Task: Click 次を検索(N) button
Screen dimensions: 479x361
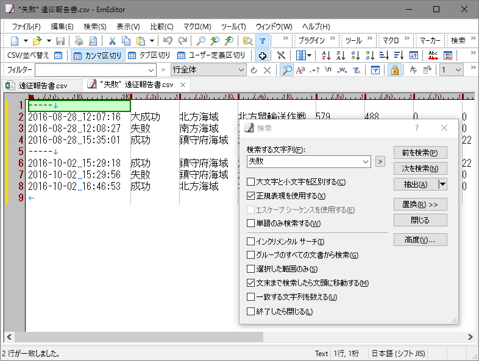Action: [x=420, y=168]
